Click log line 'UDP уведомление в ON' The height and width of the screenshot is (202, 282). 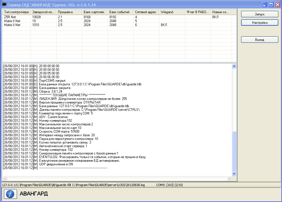(x=38, y=164)
